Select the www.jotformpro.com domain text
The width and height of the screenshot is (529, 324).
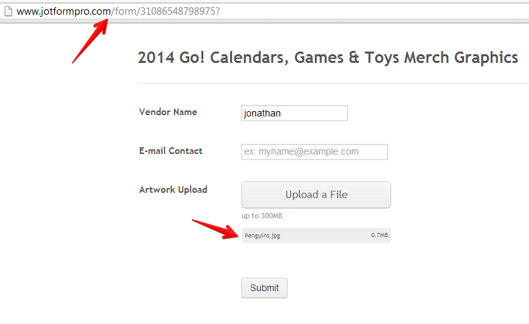(64, 11)
